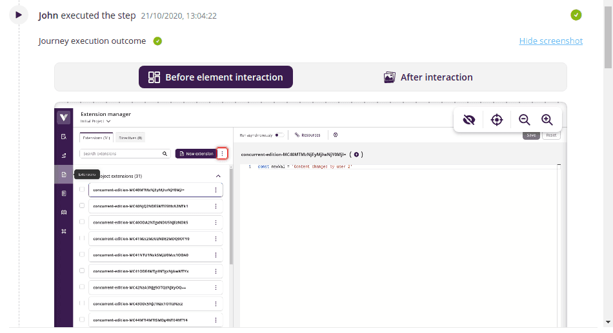Click the New extension button
The image size is (613, 333).
pyautogui.click(x=196, y=154)
